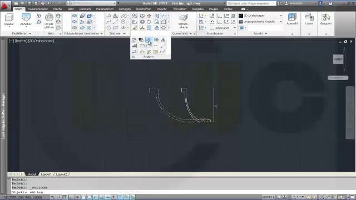Select the Quader box modeling tool

pos(9,20)
